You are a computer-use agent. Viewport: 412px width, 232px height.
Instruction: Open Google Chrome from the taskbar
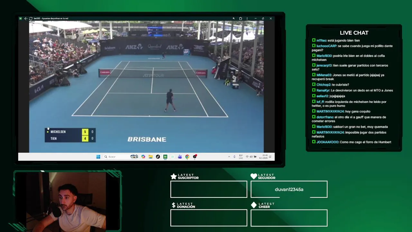pos(187,157)
